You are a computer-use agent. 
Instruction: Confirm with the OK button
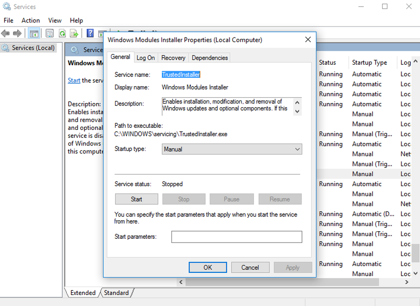coord(207,267)
